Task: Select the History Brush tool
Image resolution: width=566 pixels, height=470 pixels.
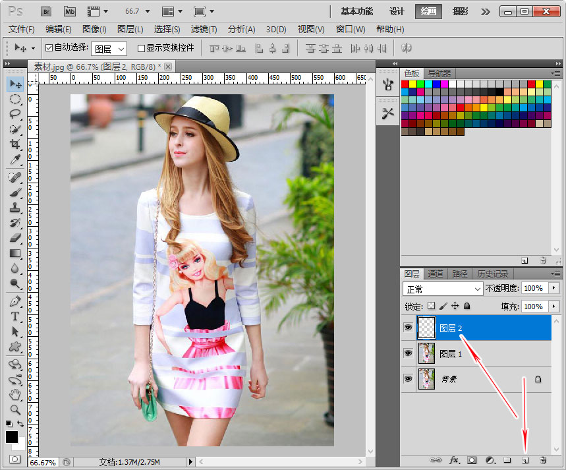Action: coord(15,223)
